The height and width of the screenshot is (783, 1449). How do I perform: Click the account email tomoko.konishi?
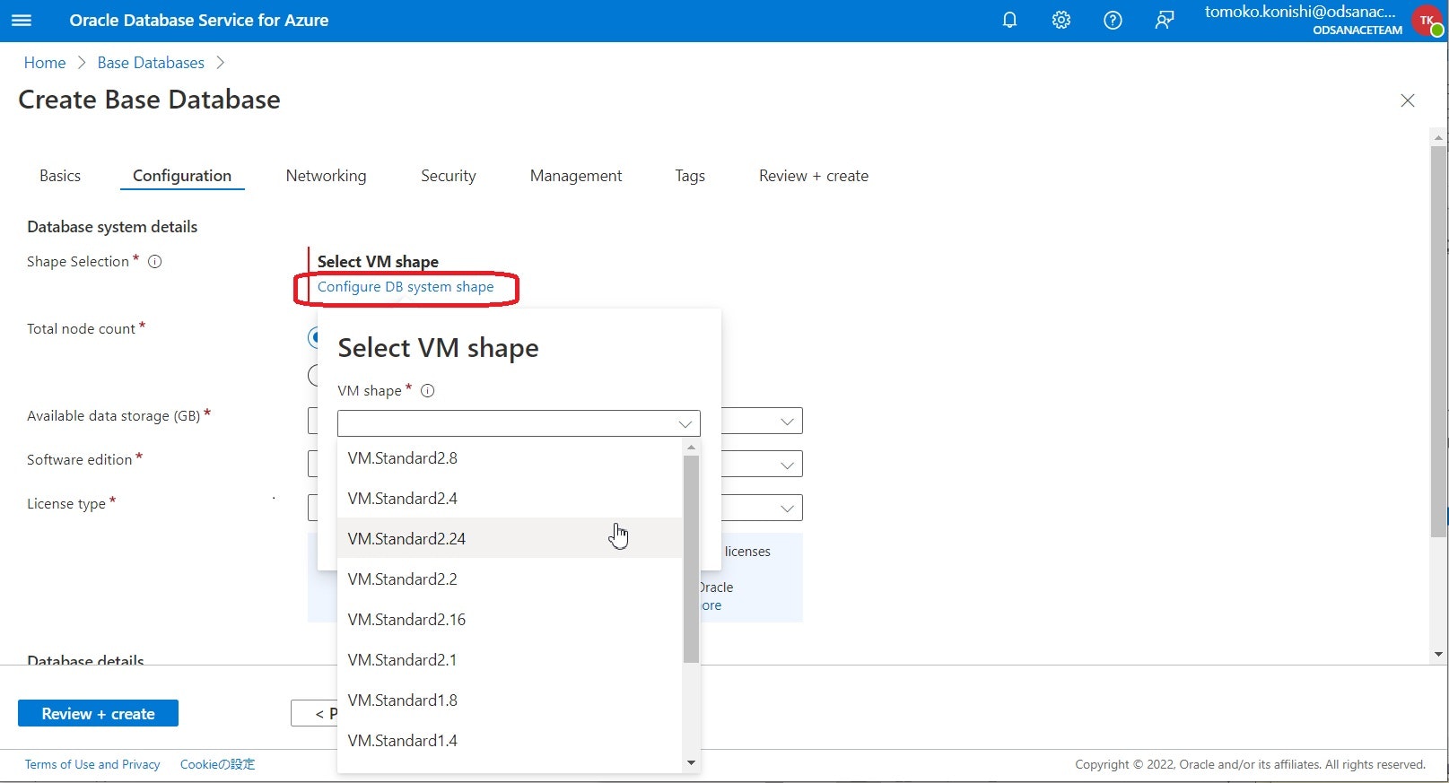click(x=1300, y=12)
